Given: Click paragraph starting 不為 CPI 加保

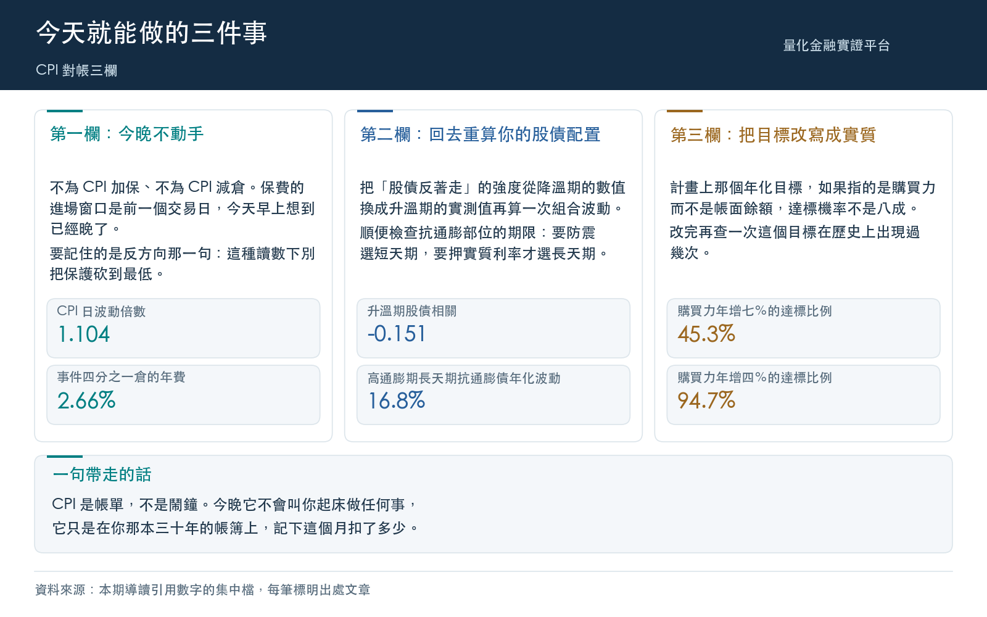Looking at the screenshot, I should pos(183,208).
